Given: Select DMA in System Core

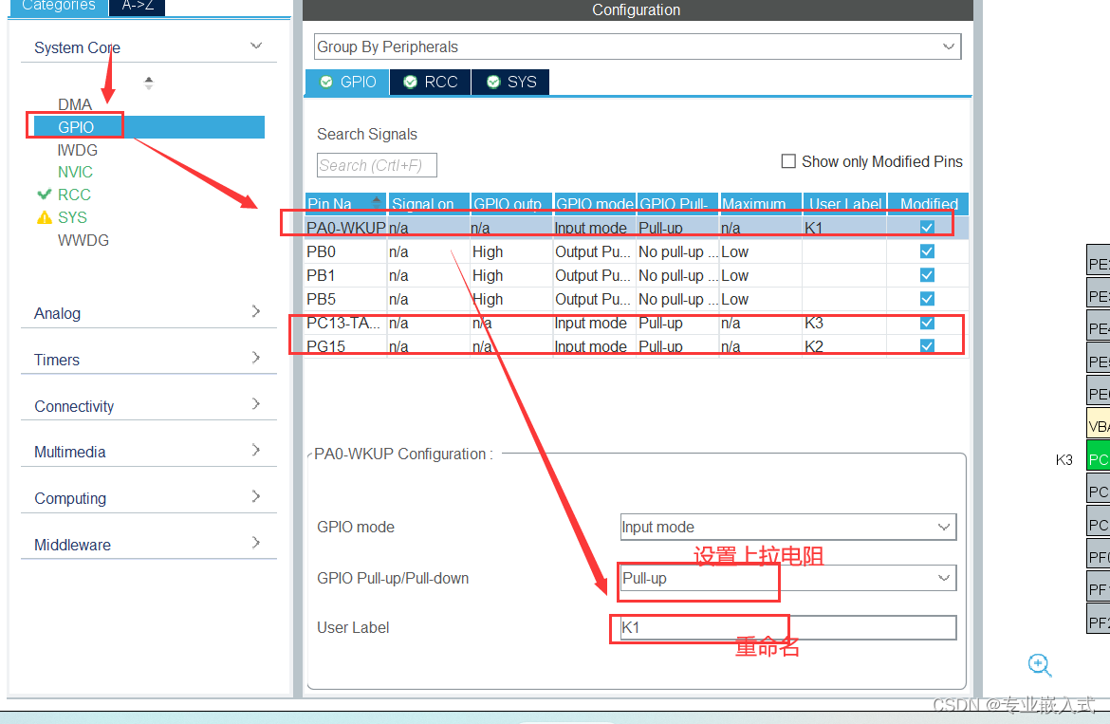Looking at the screenshot, I should click(75, 104).
